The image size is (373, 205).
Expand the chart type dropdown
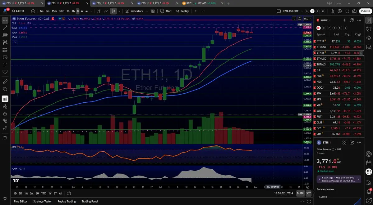coord(120,11)
